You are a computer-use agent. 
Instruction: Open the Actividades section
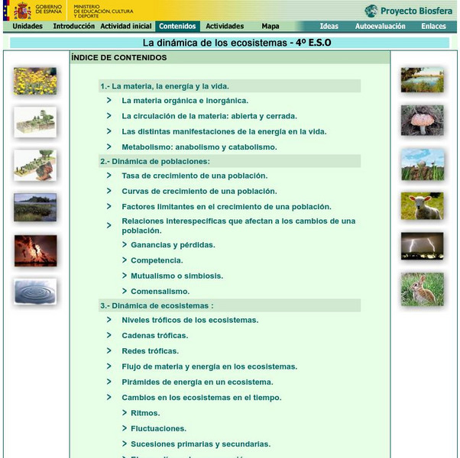coord(225,27)
